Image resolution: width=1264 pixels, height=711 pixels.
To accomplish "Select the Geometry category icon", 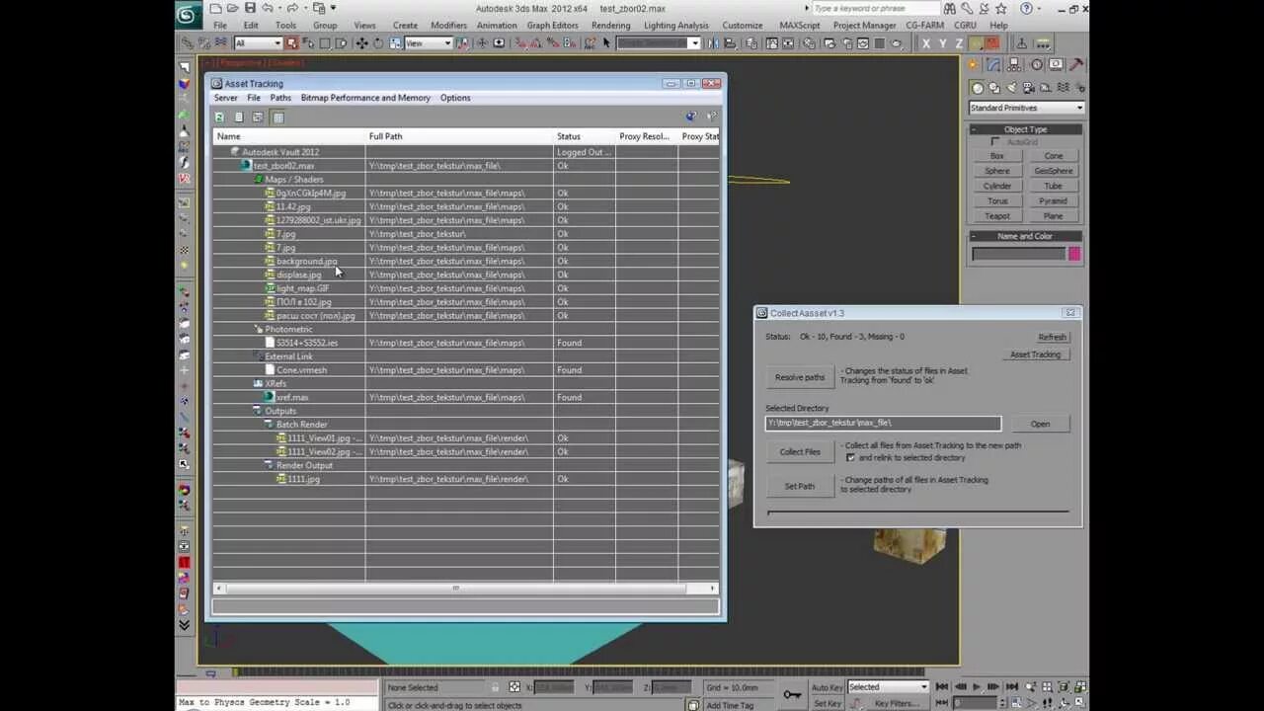I will click(978, 87).
